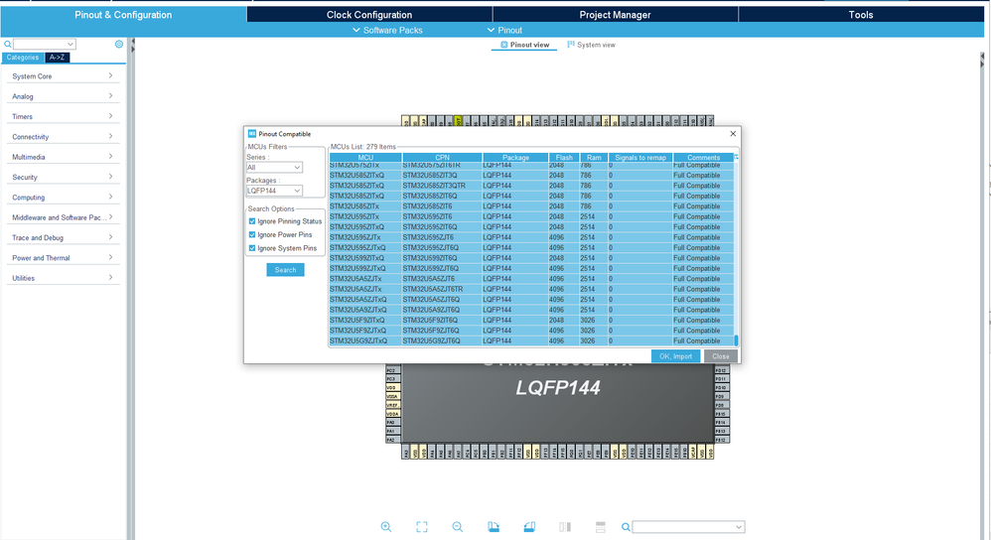
Task: Select the Pinout & Configuration tab
Action: pyautogui.click(x=123, y=15)
